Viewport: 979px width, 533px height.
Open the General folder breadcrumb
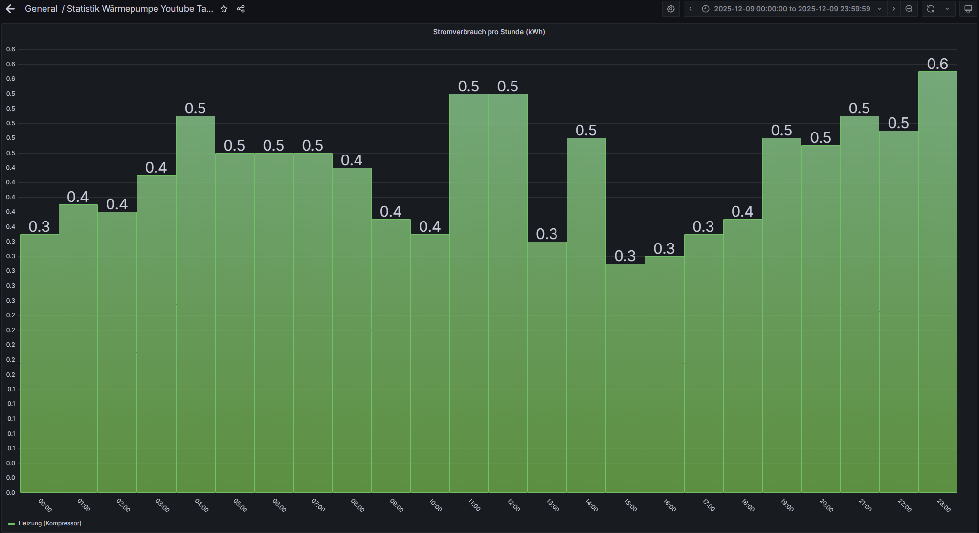pyautogui.click(x=41, y=9)
